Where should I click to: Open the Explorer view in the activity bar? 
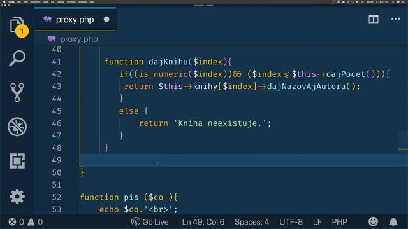[x=17, y=25]
